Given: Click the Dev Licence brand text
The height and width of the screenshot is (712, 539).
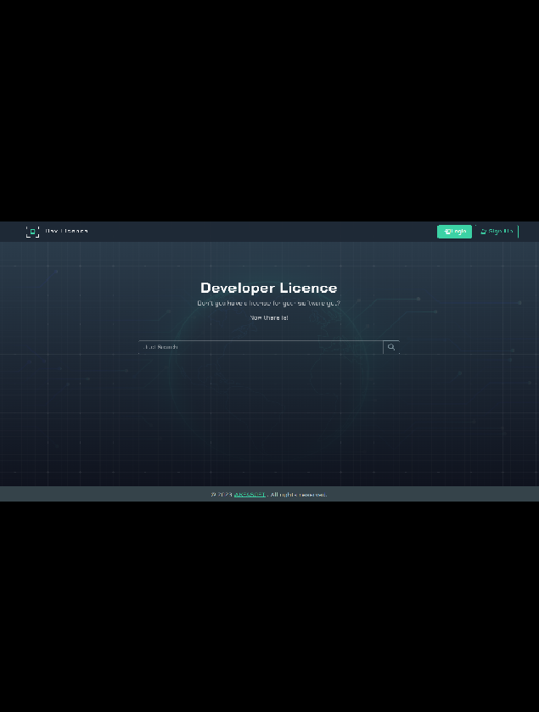Looking at the screenshot, I should [x=66, y=231].
